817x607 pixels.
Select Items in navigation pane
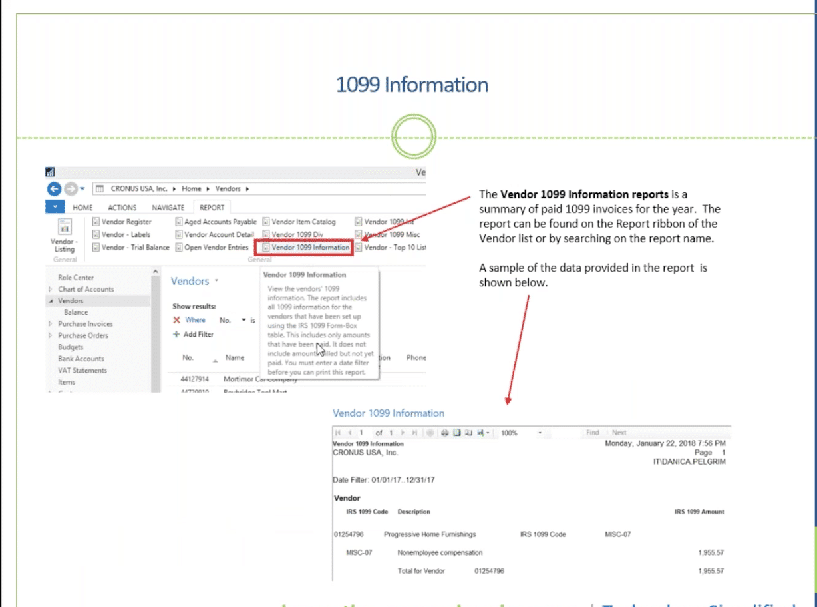click(x=67, y=382)
